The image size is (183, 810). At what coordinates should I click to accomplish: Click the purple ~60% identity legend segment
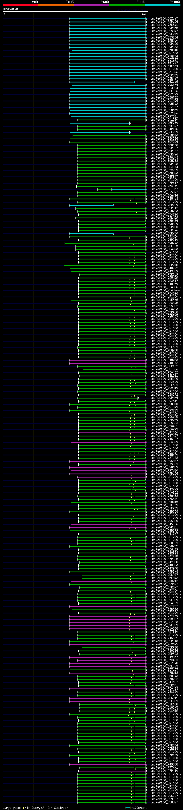tap(91, 5)
